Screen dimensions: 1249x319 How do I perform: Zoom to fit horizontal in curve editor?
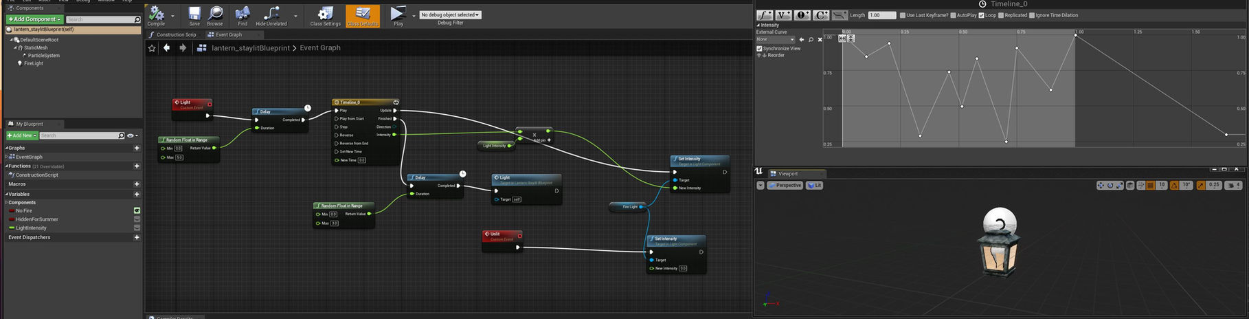[843, 38]
